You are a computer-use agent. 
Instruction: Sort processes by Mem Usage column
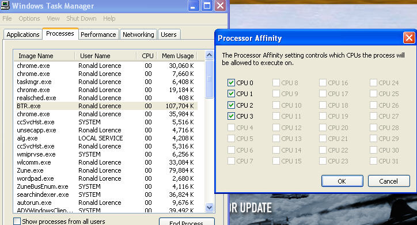[177, 56]
